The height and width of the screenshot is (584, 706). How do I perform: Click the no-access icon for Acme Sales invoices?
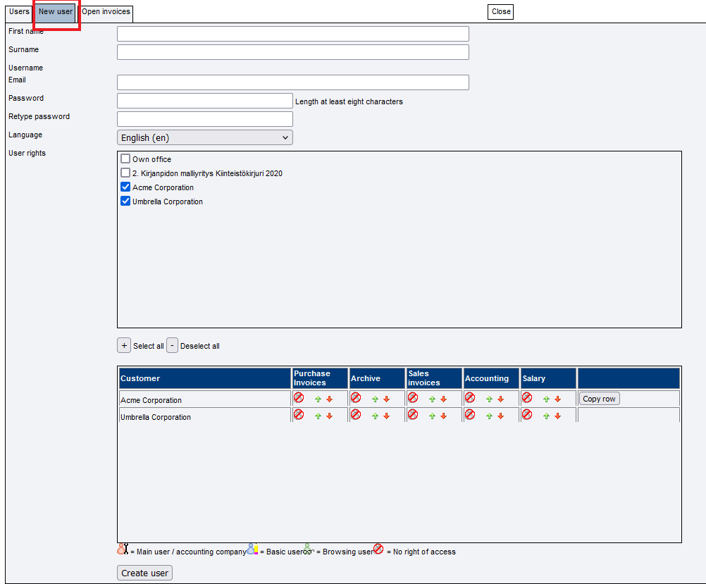tap(413, 397)
